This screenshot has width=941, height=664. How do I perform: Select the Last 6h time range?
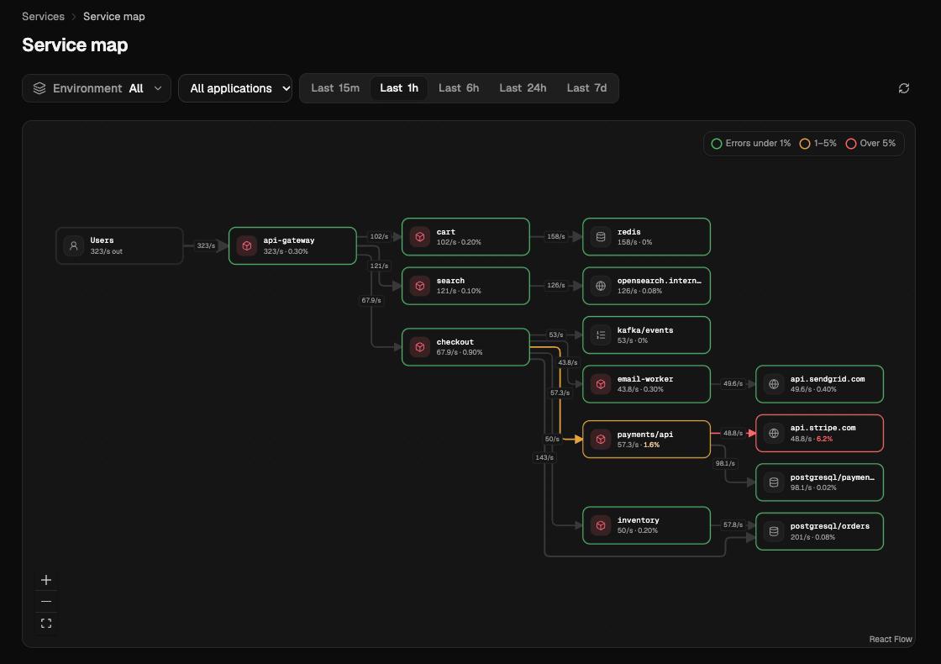point(459,88)
